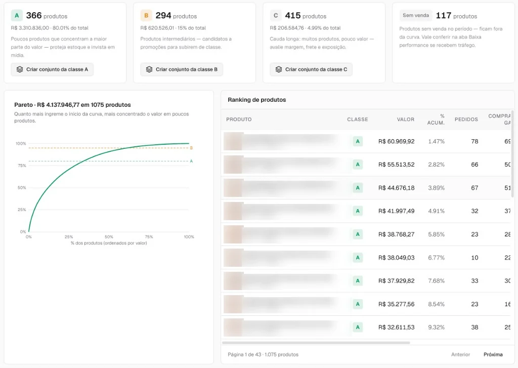
Task: Click the grey C badge beside 415 produtos
Action: point(276,16)
